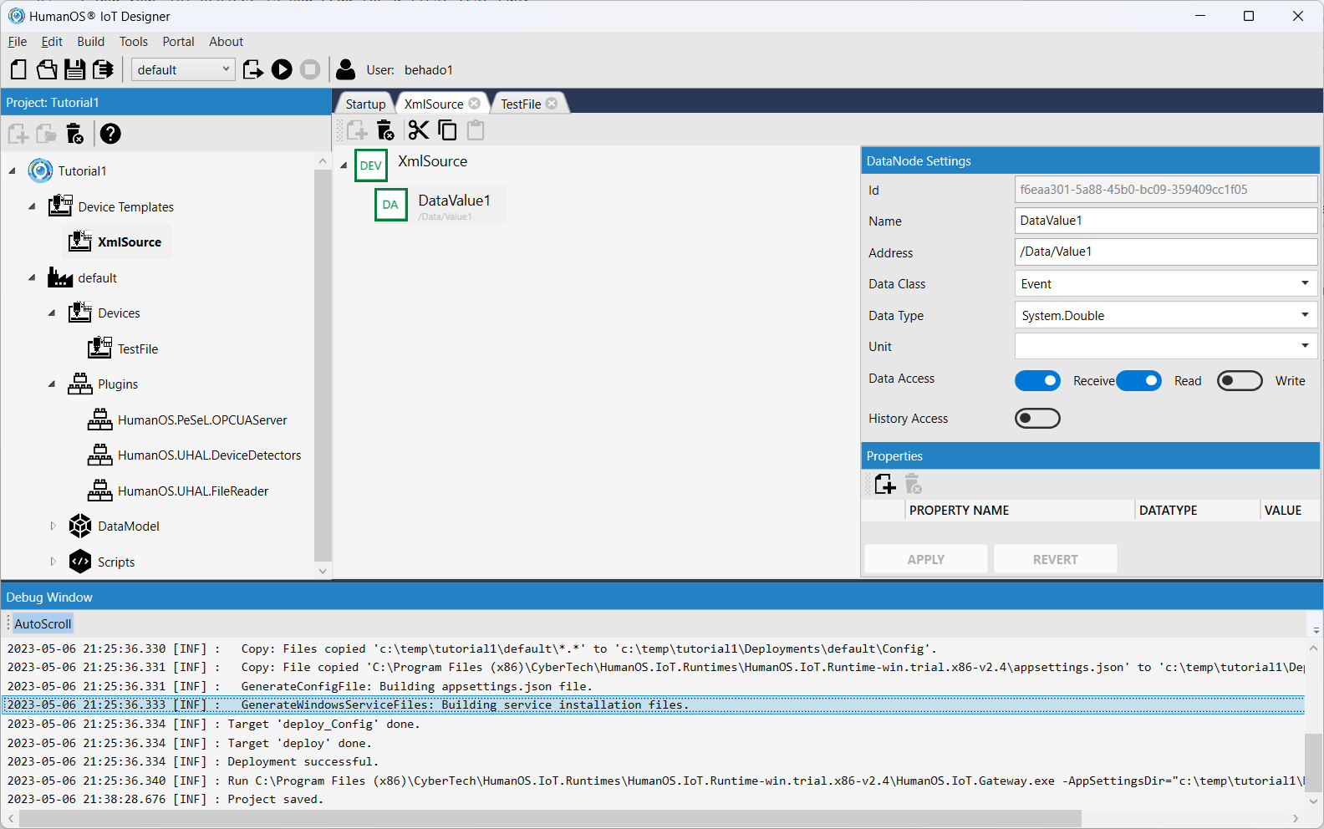
Task: Click the Cut scissors icon
Action: (418, 130)
